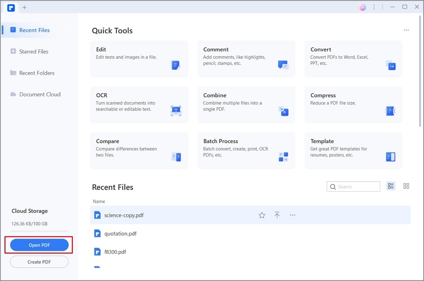Click the Open PDF button
The width and height of the screenshot is (424, 281).
(x=39, y=245)
